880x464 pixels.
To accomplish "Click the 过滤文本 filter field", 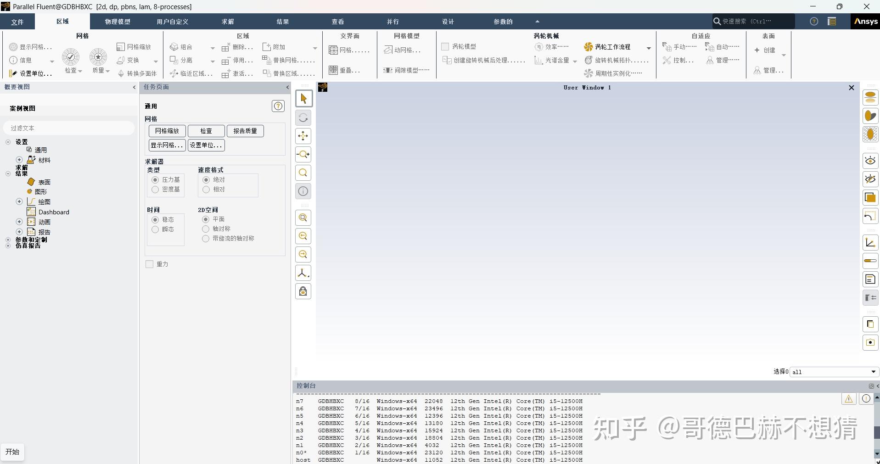I will [x=69, y=128].
